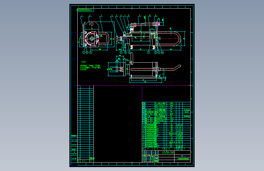Screen dimensions: 264x171
Task: Select circled balloon number 7 under cylinder
Action: coord(149,53)
